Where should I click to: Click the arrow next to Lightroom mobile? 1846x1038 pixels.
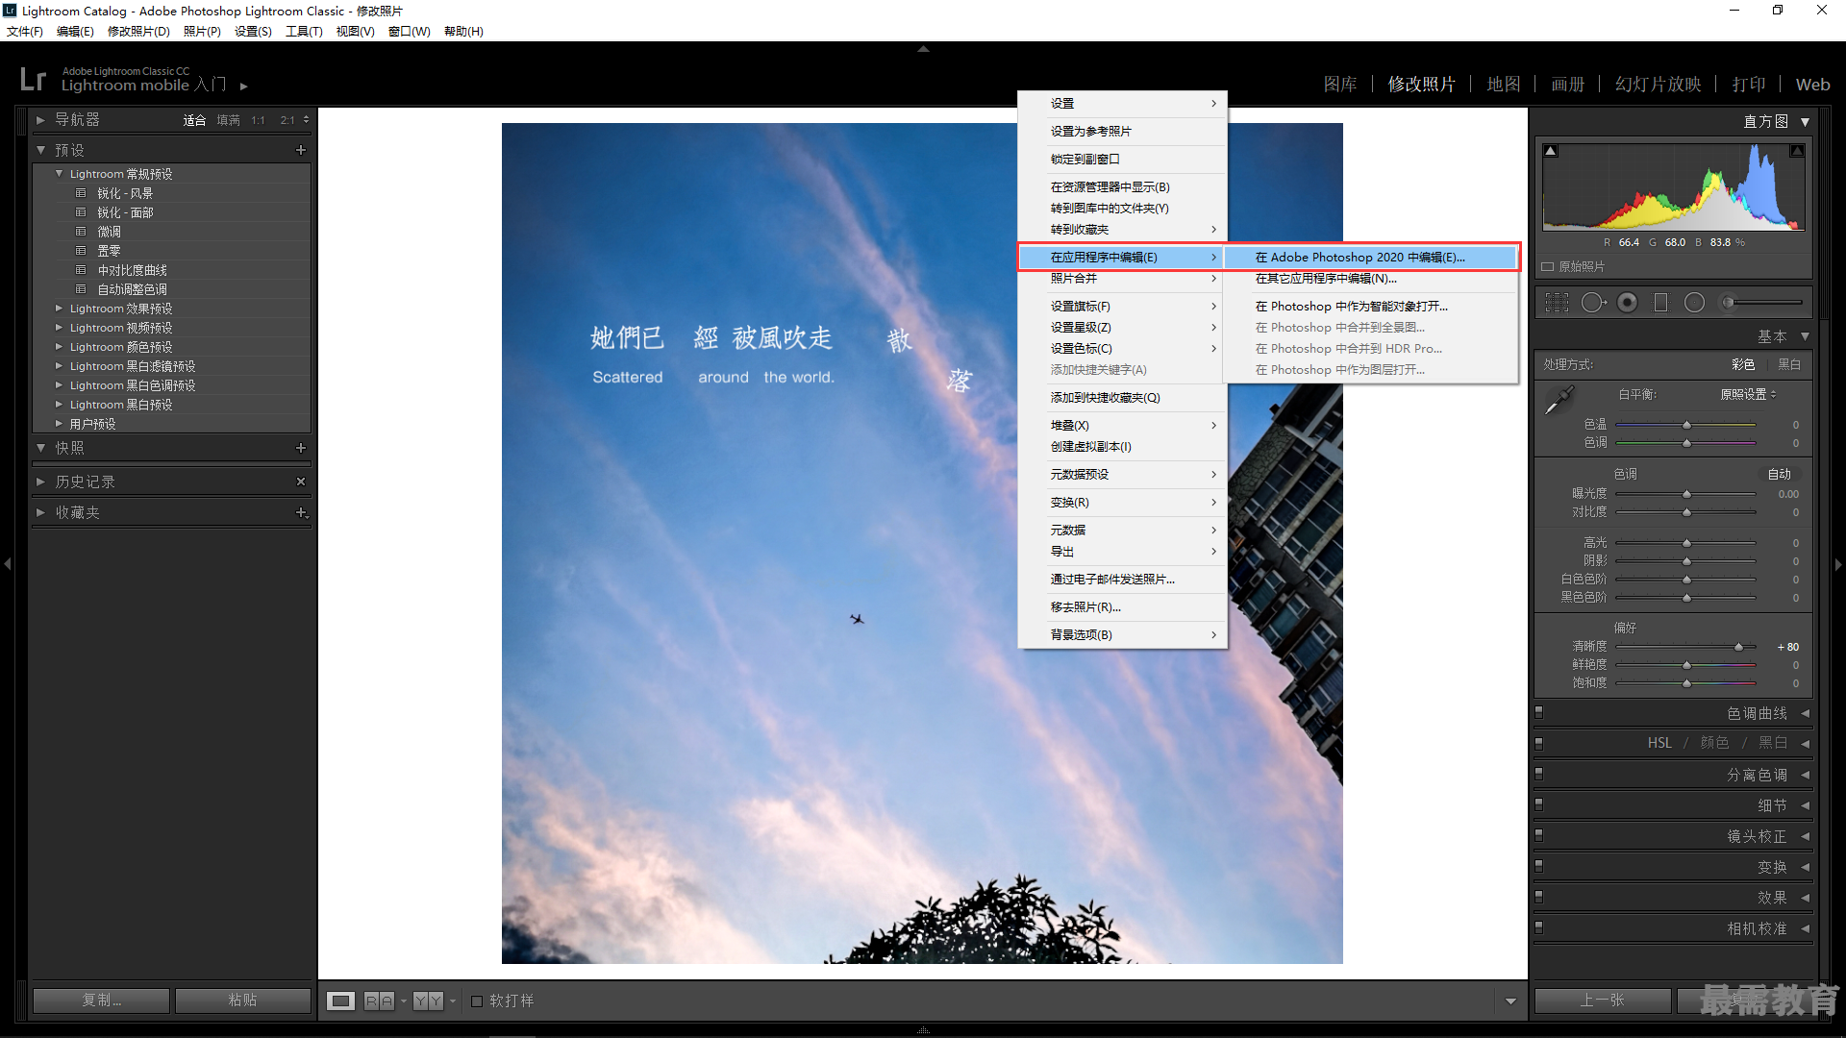point(244,86)
